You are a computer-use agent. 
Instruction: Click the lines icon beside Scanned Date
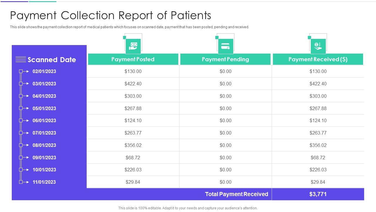21,59
